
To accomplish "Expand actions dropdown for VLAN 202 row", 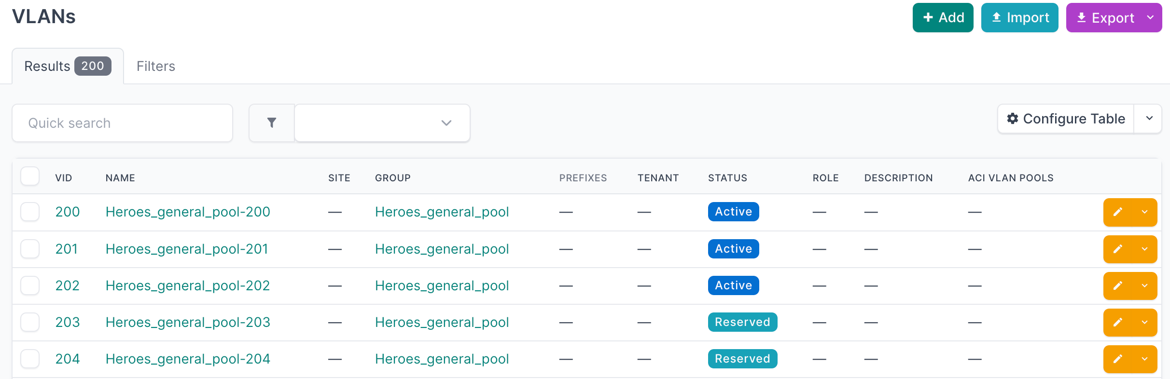I will pyautogui.click(x=1145, y=286).
